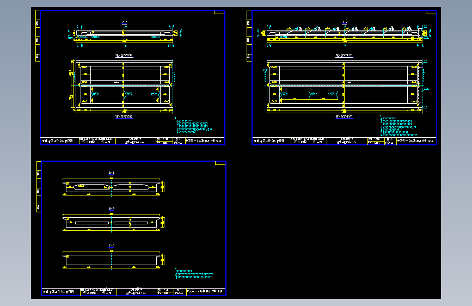
Task: Click the title block of the top-right sheet
Action: point(345,141)
